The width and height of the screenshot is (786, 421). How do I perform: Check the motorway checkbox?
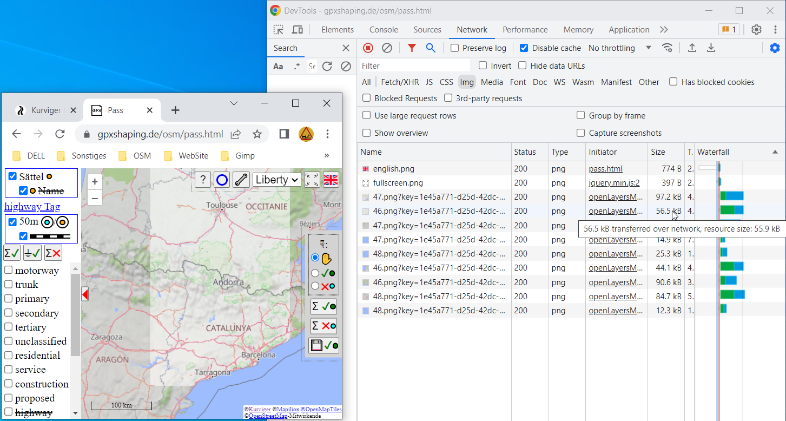coord(9,270)
